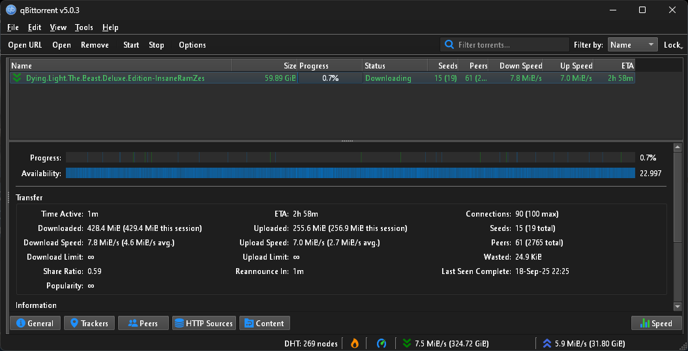
Task: Open the General tab
Action: tap(35, 324)
